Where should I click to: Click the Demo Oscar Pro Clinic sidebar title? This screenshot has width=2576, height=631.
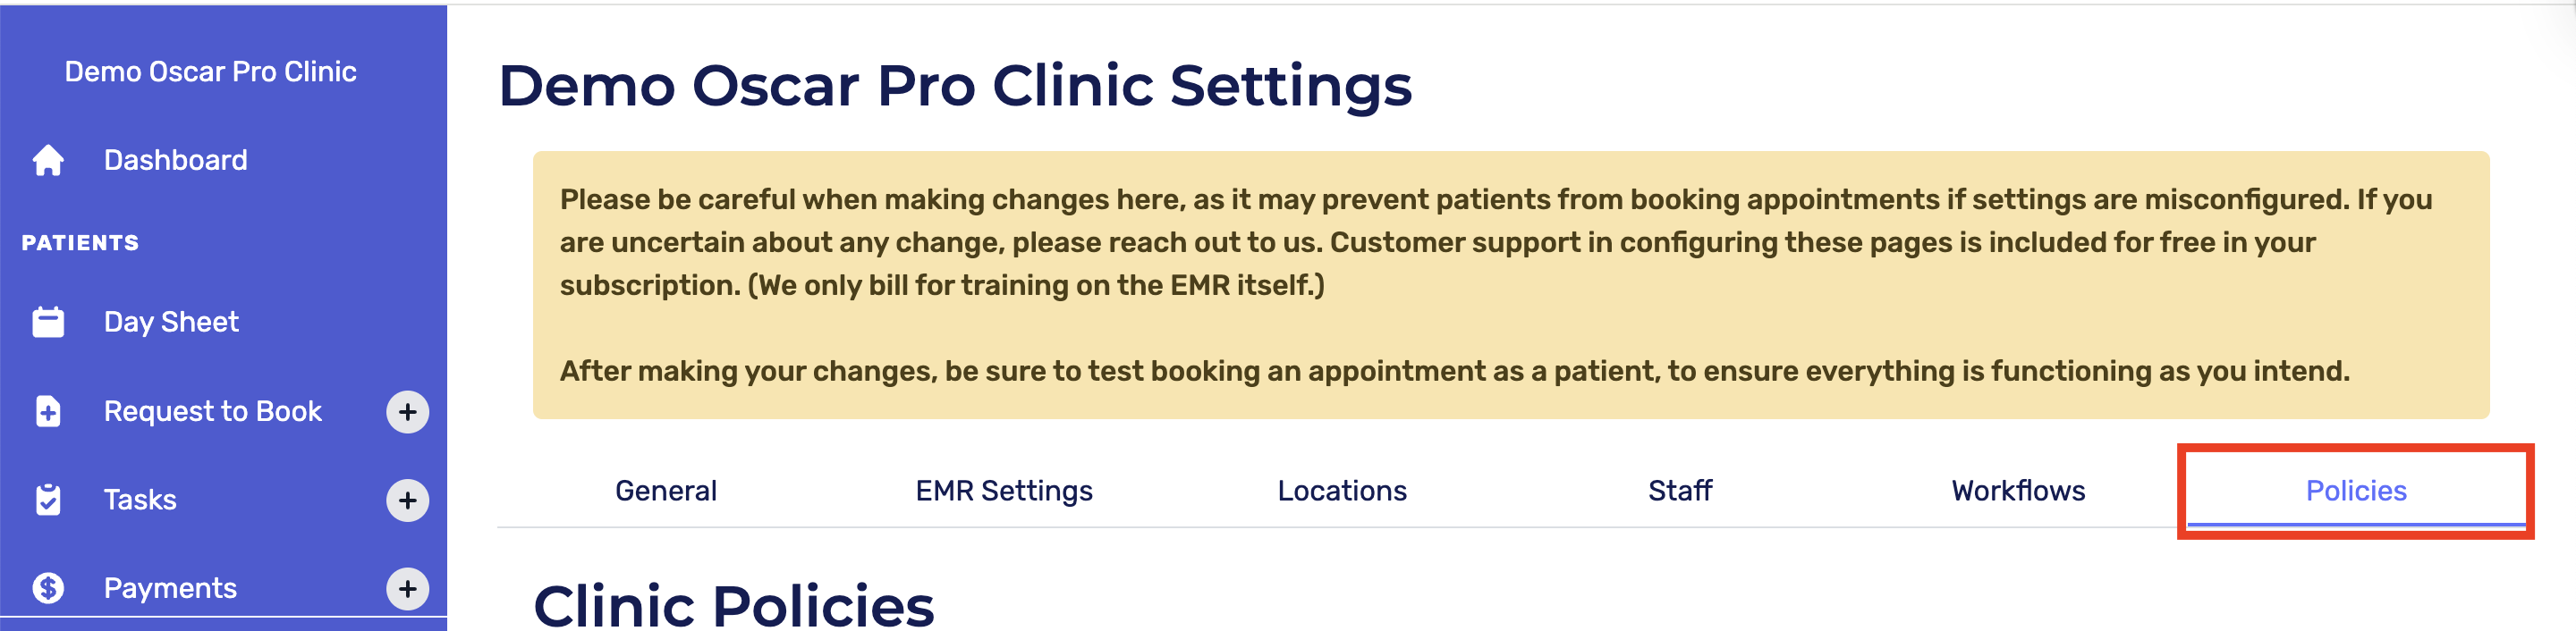click(x=211, y=72)
